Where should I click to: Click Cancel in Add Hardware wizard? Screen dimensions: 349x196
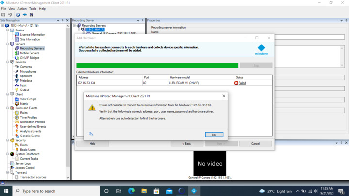[255, 144]
